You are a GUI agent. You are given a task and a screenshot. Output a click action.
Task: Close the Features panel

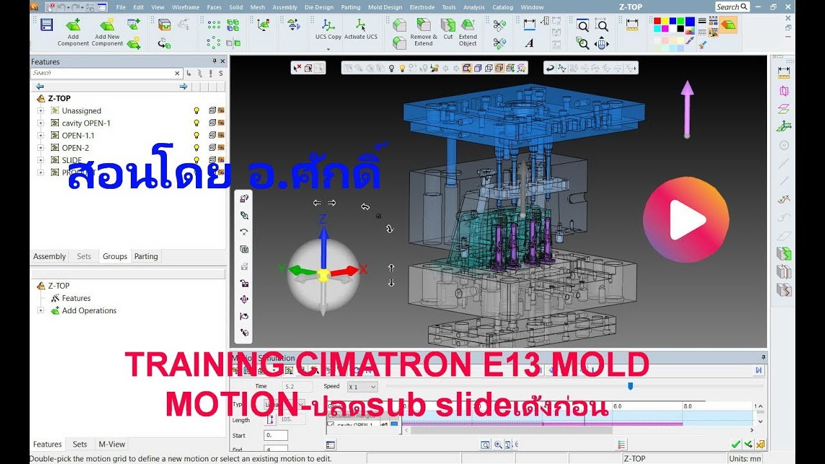click(x=222, y=61)
